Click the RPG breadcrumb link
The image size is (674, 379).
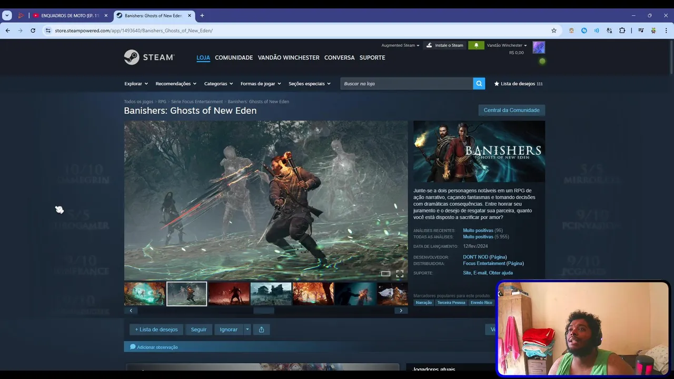pos(162,102)
